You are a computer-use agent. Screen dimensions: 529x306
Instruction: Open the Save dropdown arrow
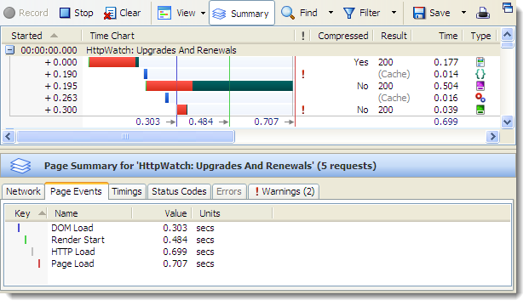click(464, 13)
